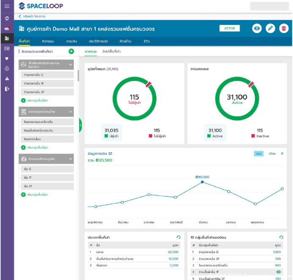The width and height of the screenshot is (293, 280).
Task: Click green plus to add rental type
Action: click(x=71, y=51)
